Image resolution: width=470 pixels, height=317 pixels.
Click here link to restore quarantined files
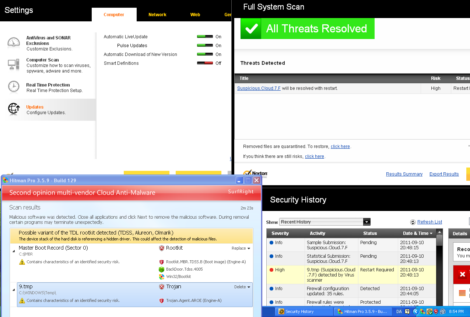[x=340, y=147]
